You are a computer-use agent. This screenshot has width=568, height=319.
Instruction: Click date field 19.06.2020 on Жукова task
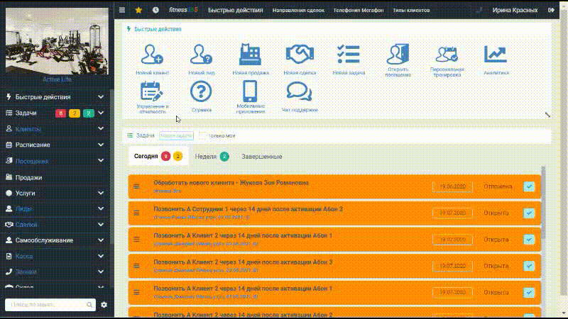pyautogui.click(x=452, y=186)
